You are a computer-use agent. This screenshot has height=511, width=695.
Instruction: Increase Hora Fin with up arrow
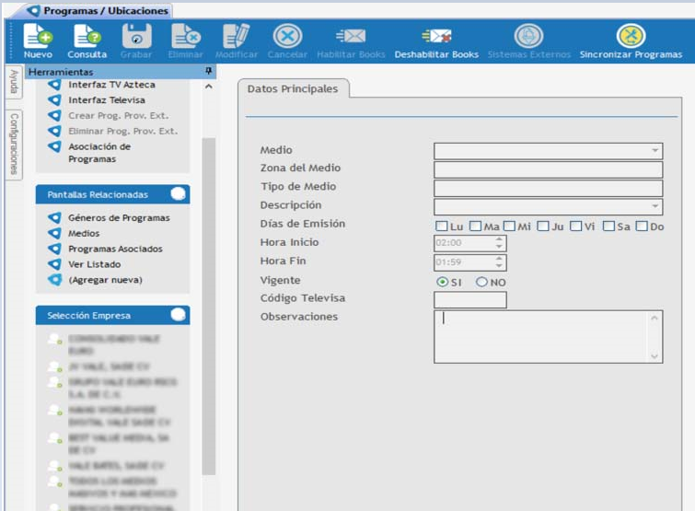(x=499, y=258)
